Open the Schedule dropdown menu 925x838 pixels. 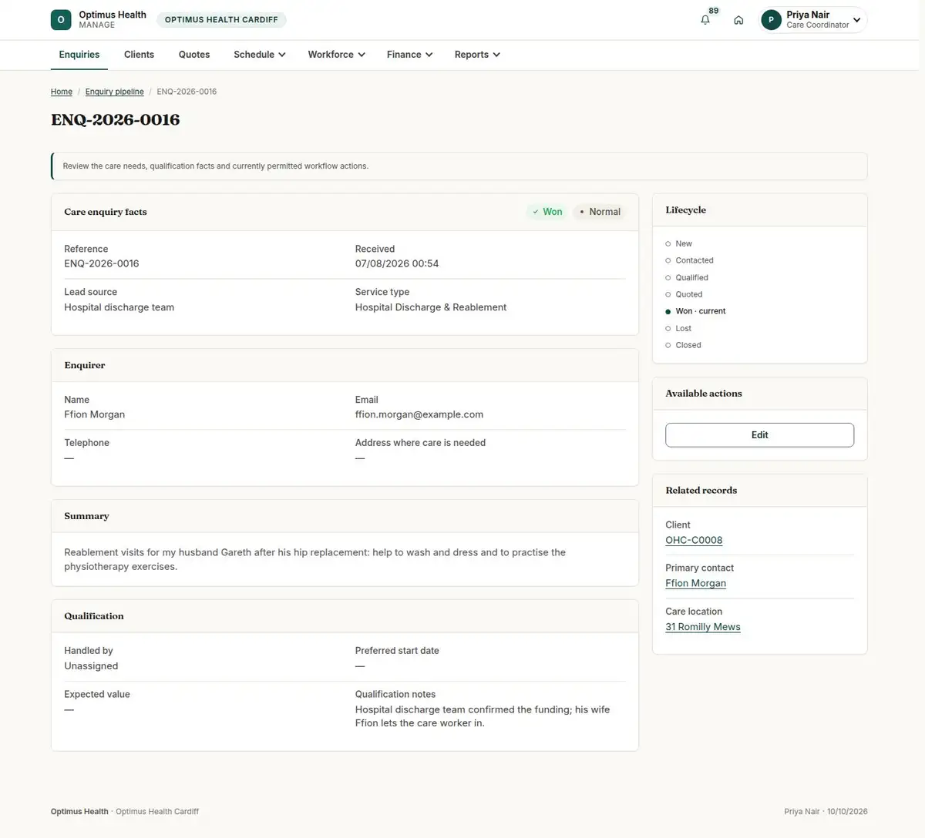click(260, 55)
